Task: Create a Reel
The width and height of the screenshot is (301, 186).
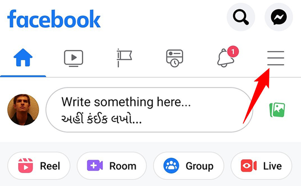Action: (x=39, y=166)
